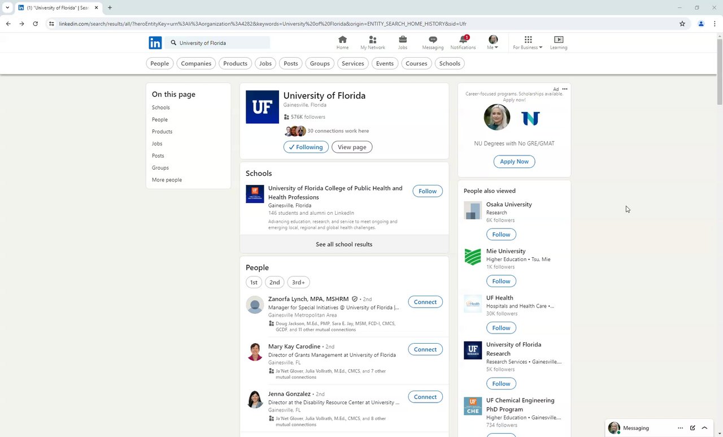Click the LinkedIn search field
The width and height of the screenshot is (723, 437).
pyautogui.click(x=218, y=43)
